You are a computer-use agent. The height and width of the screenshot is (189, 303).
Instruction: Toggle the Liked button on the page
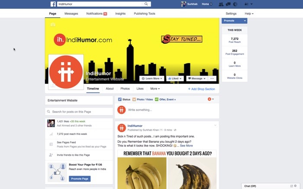click(x=175, y=78)
